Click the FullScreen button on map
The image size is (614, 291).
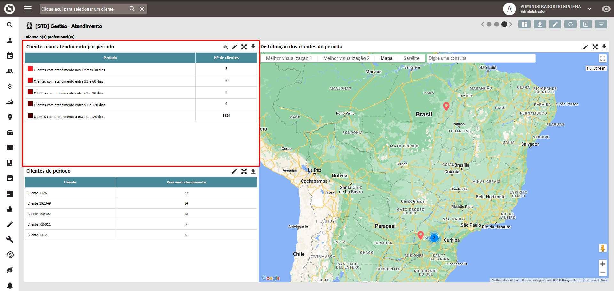596,68
